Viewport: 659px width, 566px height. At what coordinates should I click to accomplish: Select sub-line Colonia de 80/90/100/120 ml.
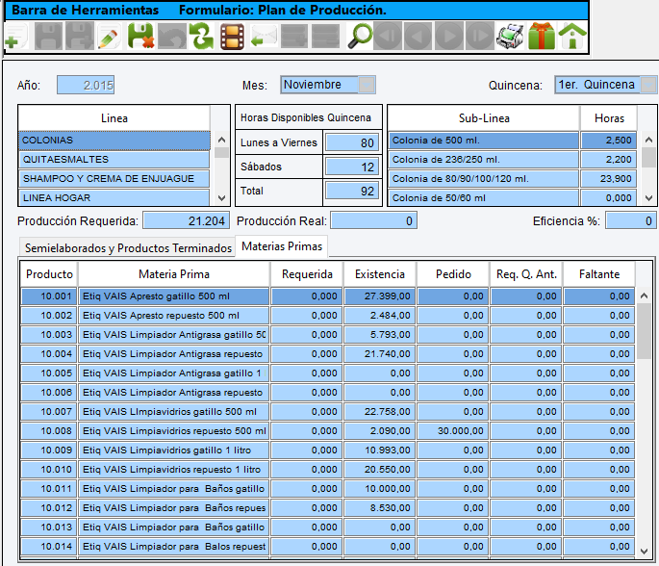click(483, 179)
